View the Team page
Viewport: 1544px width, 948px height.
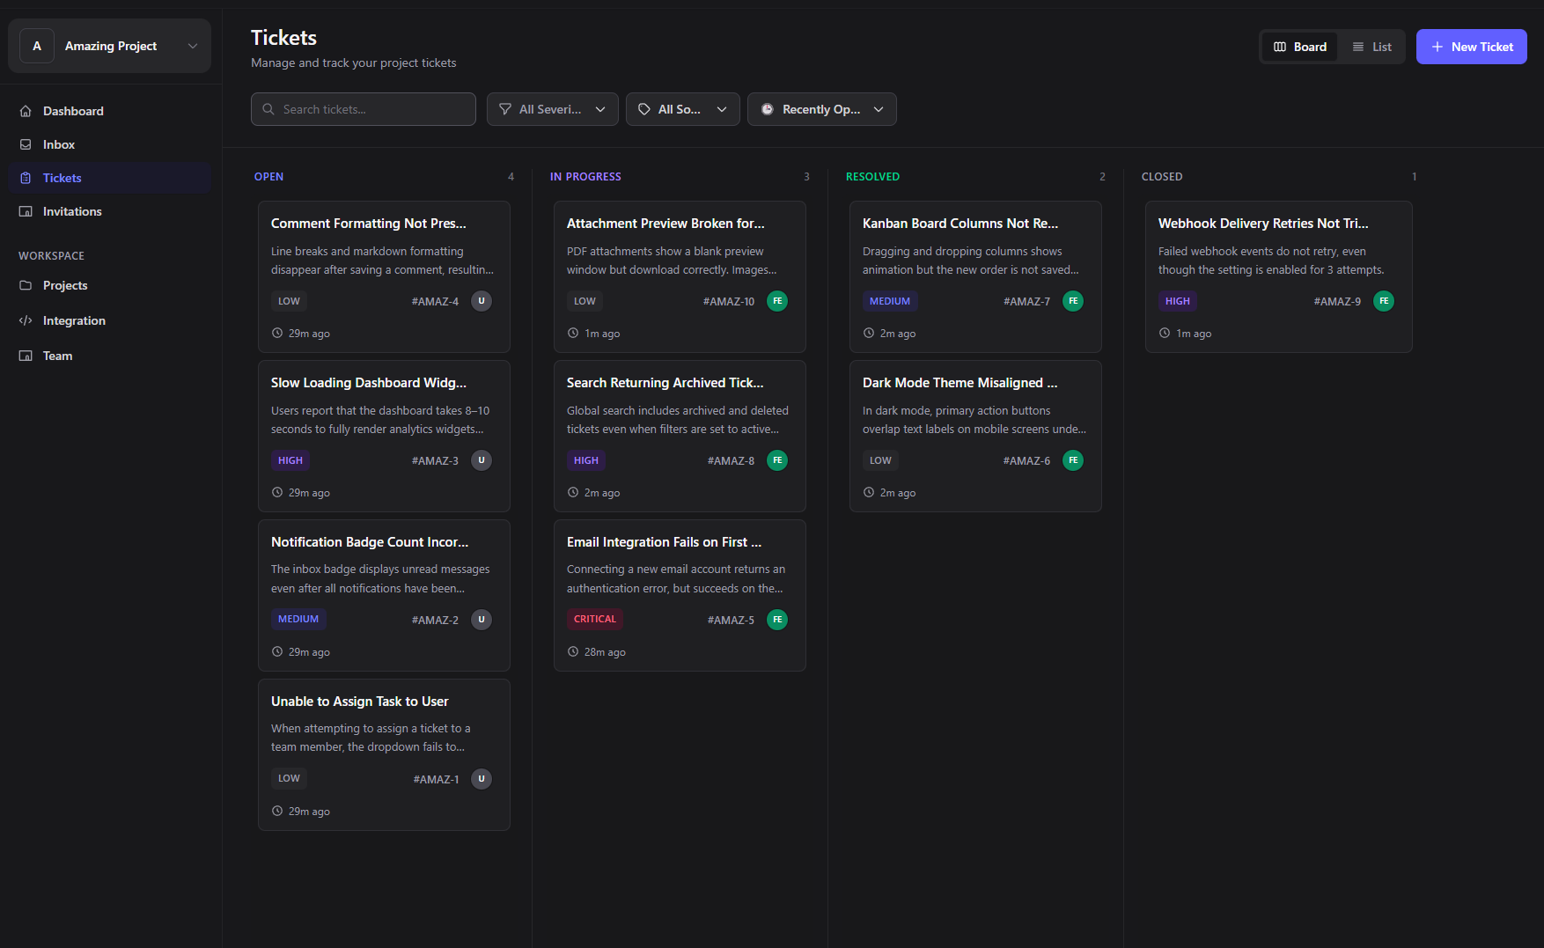click(57, 356)
